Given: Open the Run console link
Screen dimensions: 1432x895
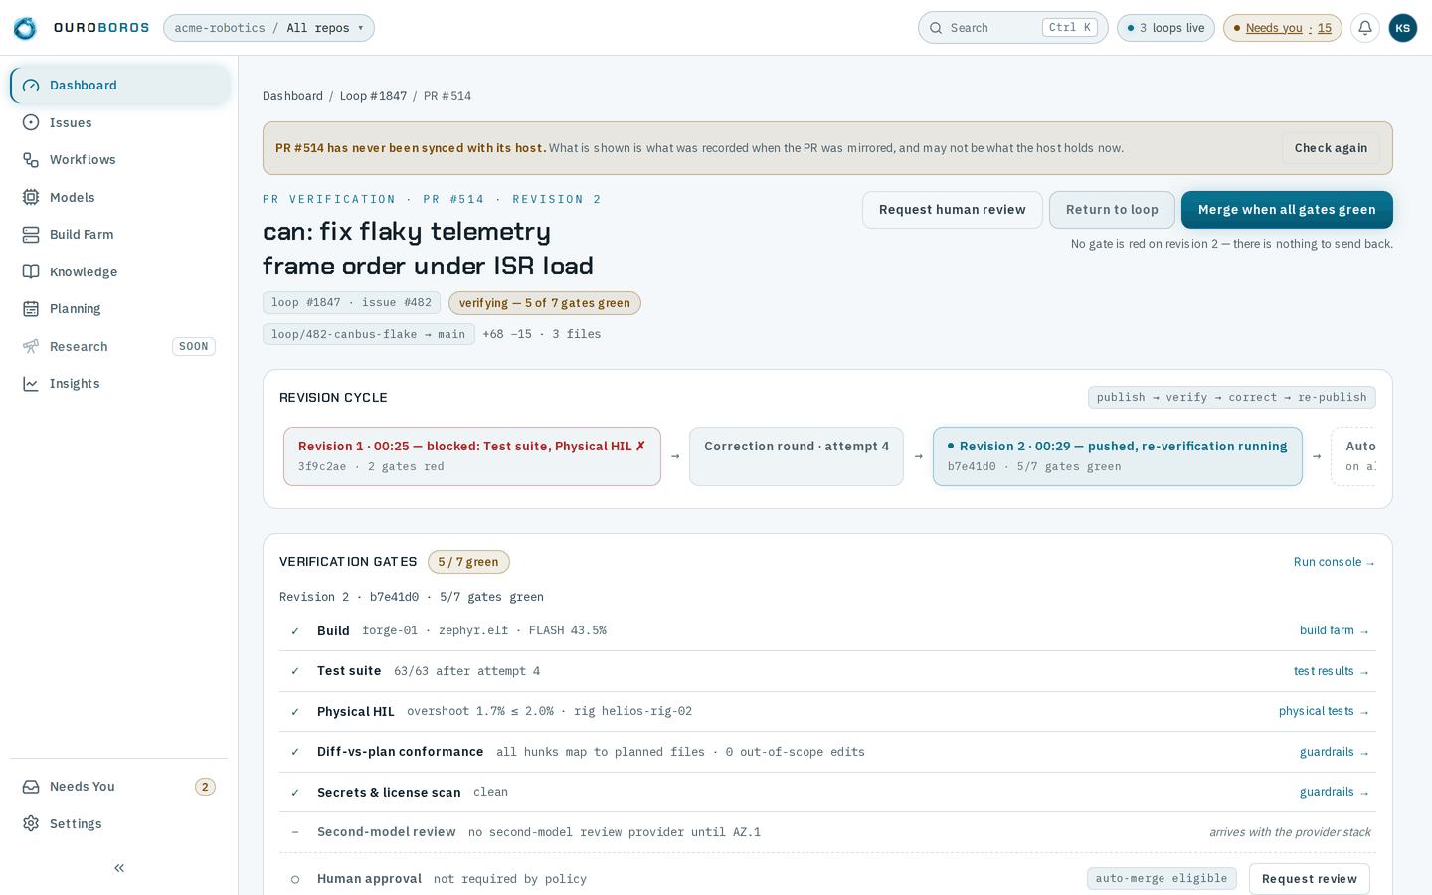Looking at the screenshot, I should pyautogui.click(x=1334, y=562).
